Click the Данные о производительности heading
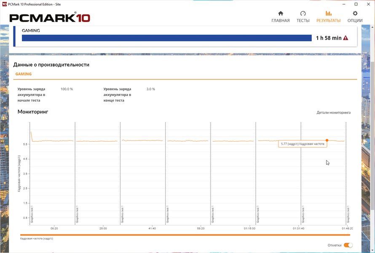 pos(51,65)
